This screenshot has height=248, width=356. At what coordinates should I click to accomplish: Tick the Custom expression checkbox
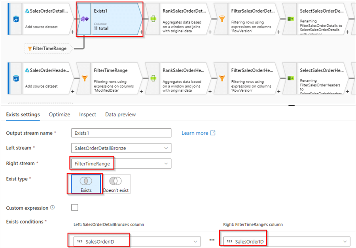[75, 207]
